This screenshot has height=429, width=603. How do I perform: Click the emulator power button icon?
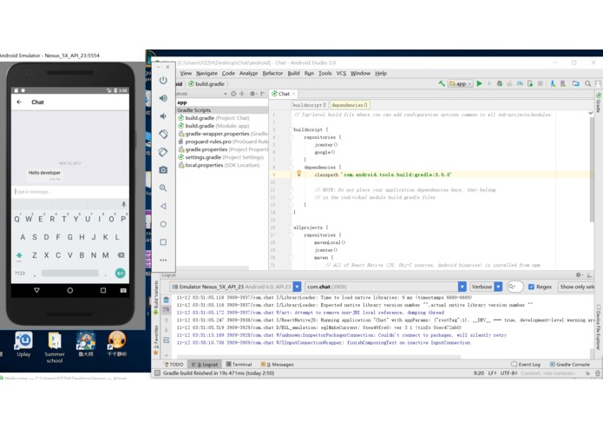163,80
